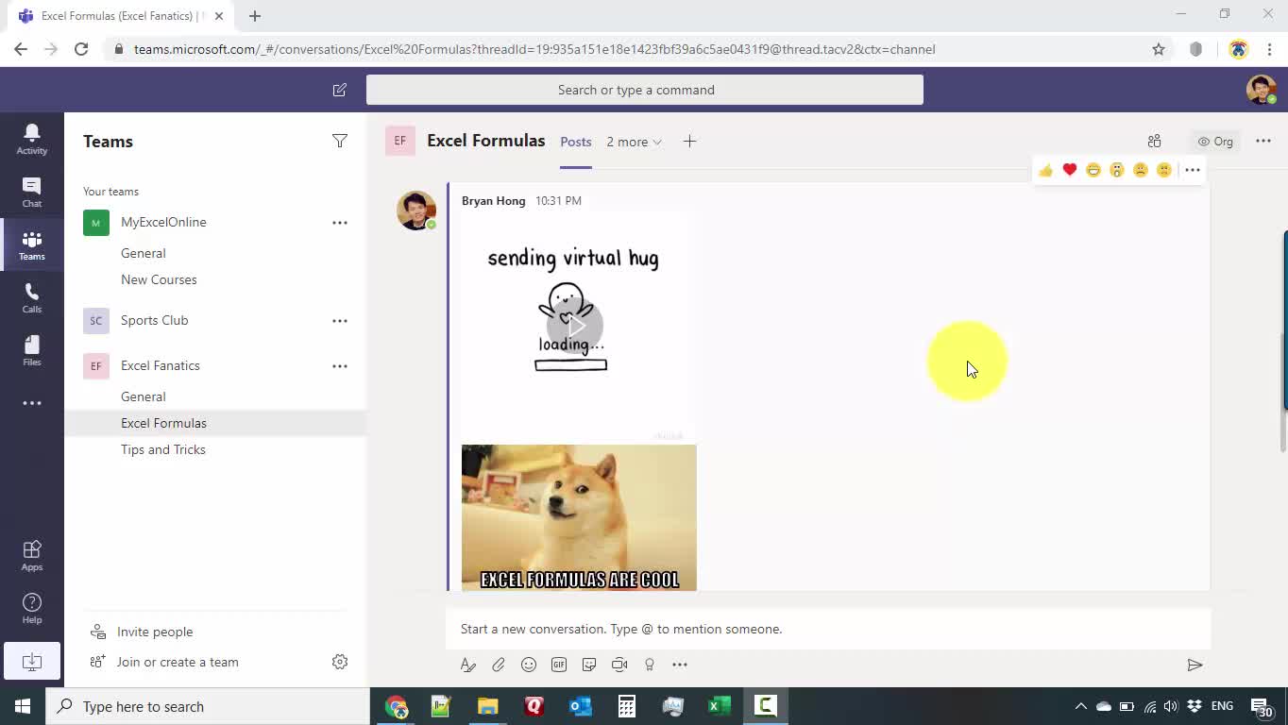Open the Activity feed in sidebar

(x=31, y=138)
